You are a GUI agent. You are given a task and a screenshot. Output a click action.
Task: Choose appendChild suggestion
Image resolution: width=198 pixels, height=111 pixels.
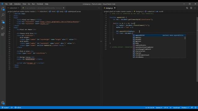tap(159, 35)
